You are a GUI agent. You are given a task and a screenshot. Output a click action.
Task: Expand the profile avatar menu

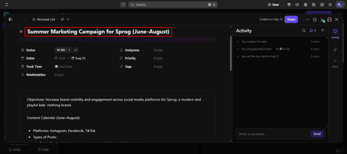[340, 5]
